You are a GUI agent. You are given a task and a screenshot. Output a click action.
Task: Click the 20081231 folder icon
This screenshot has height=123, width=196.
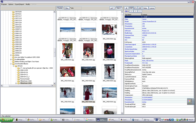(13, 51)
